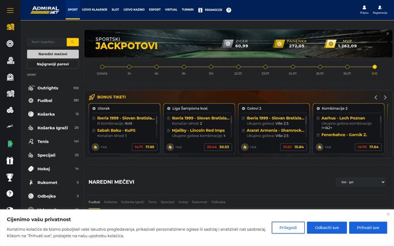Open the PROMOCIJE menu item

[210, 10]
